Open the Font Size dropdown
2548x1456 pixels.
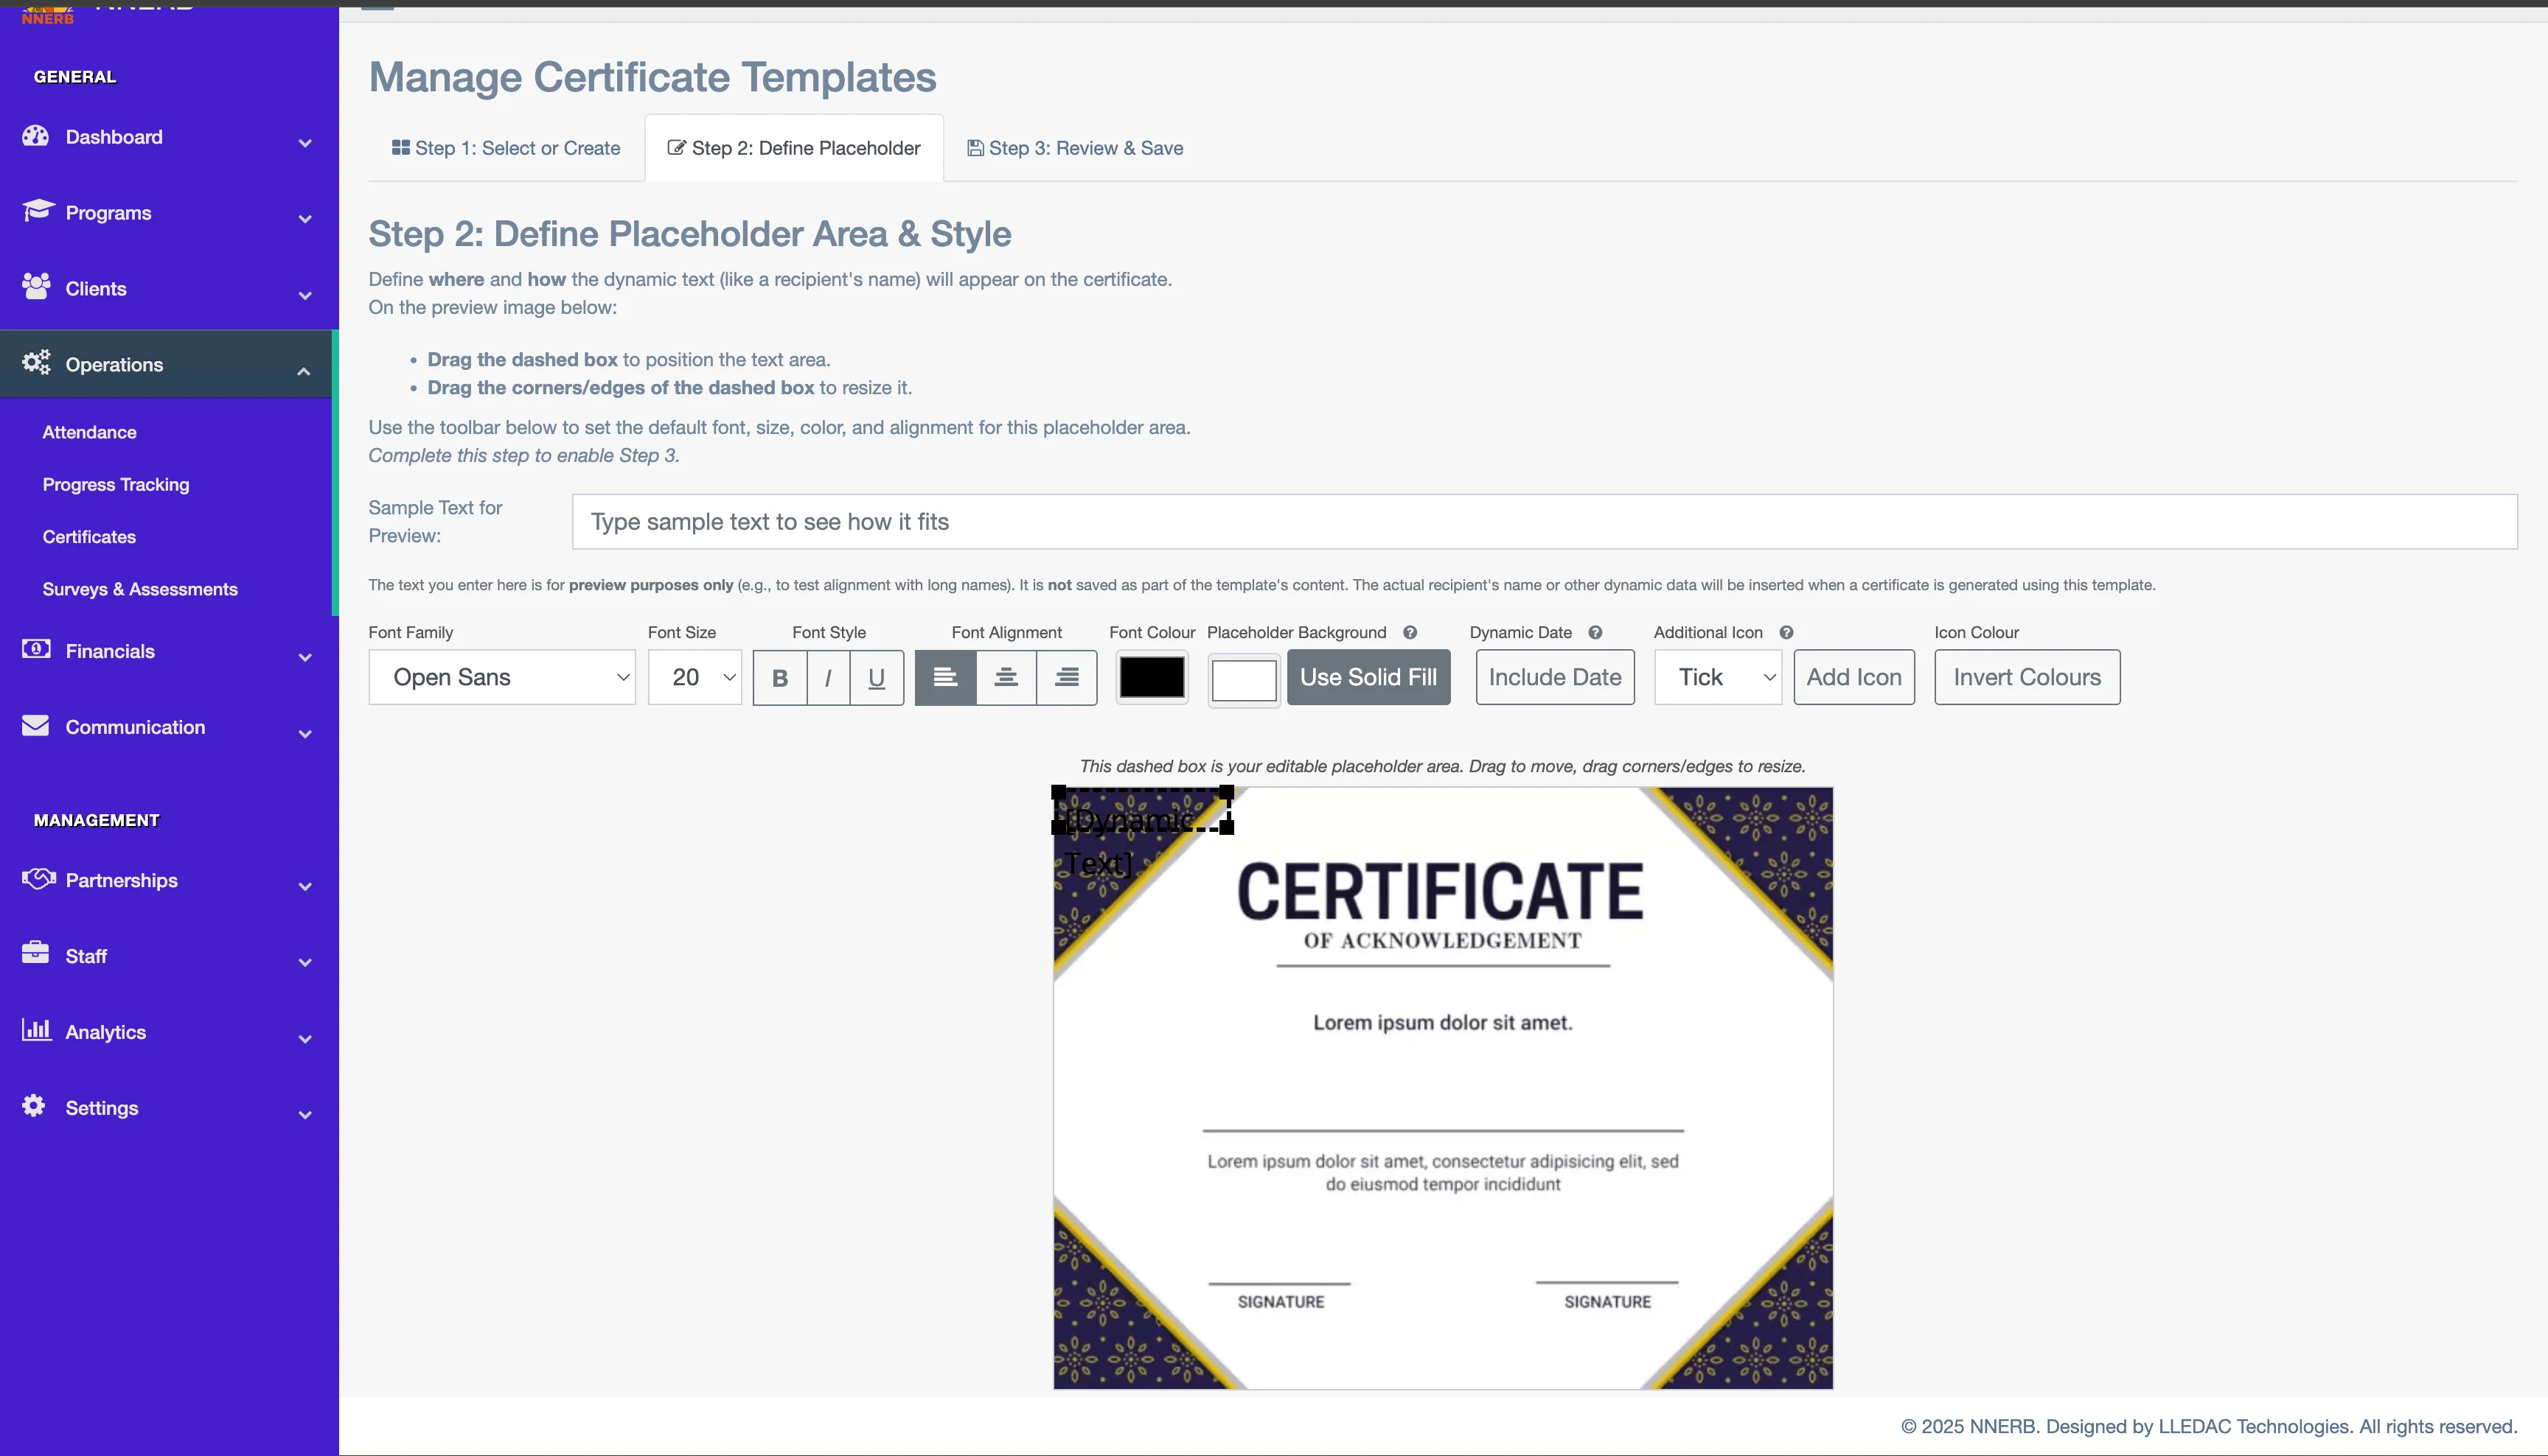coord(695,678)
